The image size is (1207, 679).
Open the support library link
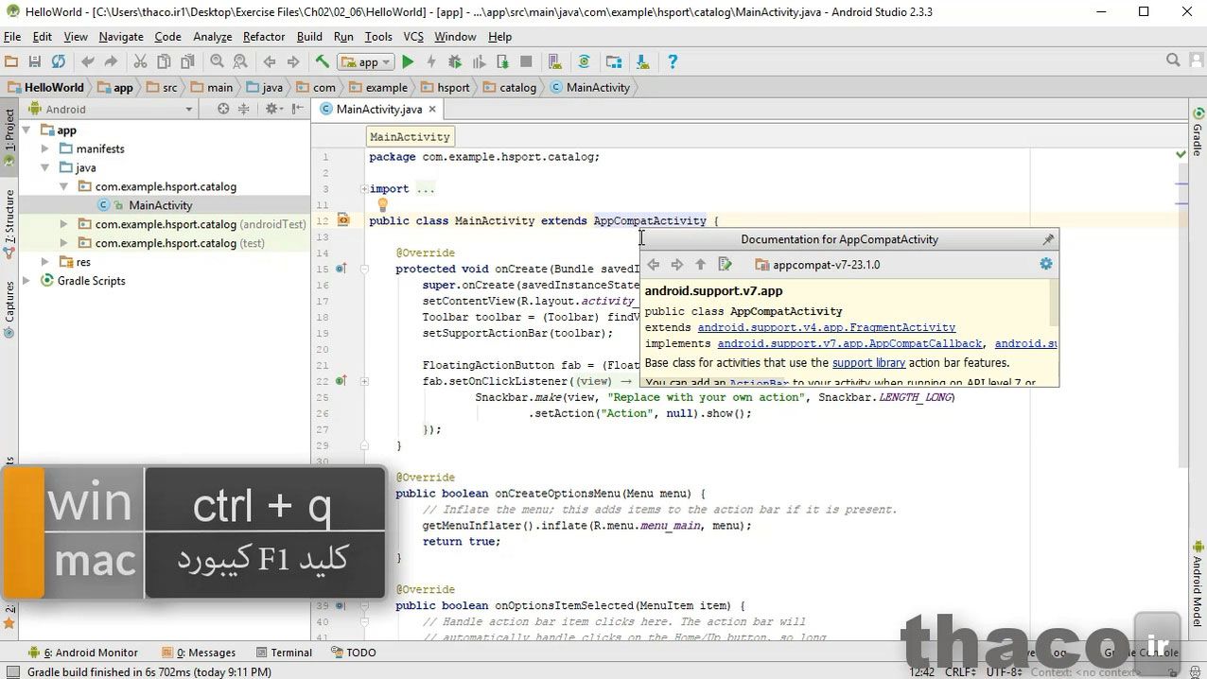pyautogui.click(x=868, y=362)
